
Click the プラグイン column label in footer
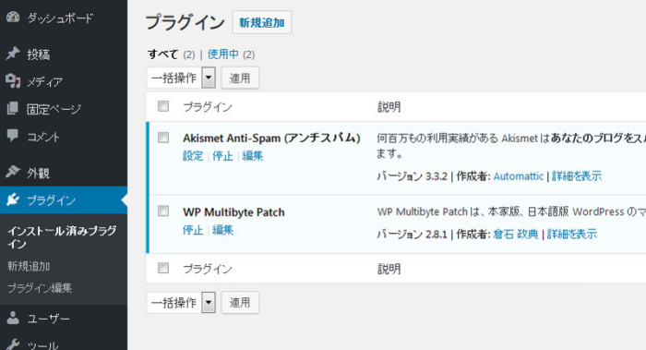coord(208,269)
